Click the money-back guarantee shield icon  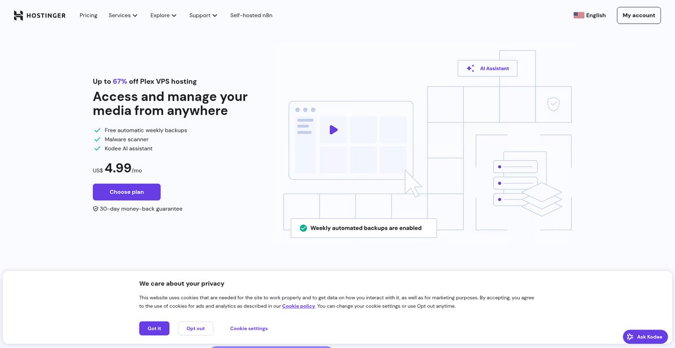click(x=96, y=209)
